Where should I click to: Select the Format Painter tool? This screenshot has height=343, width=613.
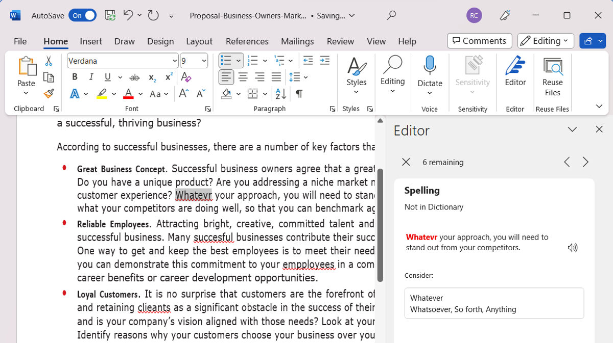pyautogui.click(x=49, y=94)
